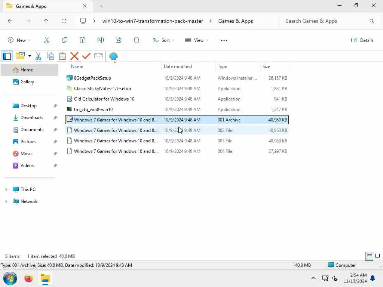Select Home in navigation pane
Screen dimensions: 383x287
click(30, 70)
